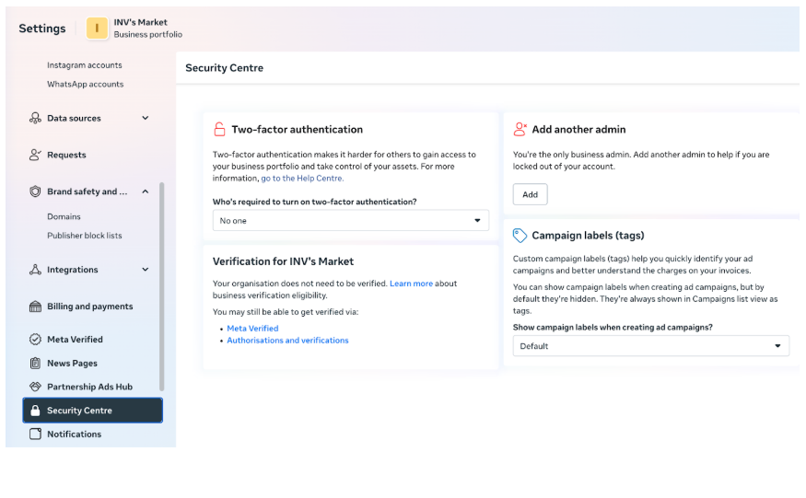Click the 'Learn more' verification link

click(411, 284)
